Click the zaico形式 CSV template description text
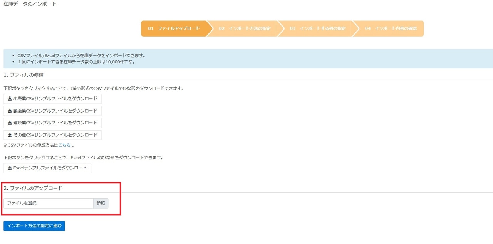The image size is (493, 244). coord(94,88)
